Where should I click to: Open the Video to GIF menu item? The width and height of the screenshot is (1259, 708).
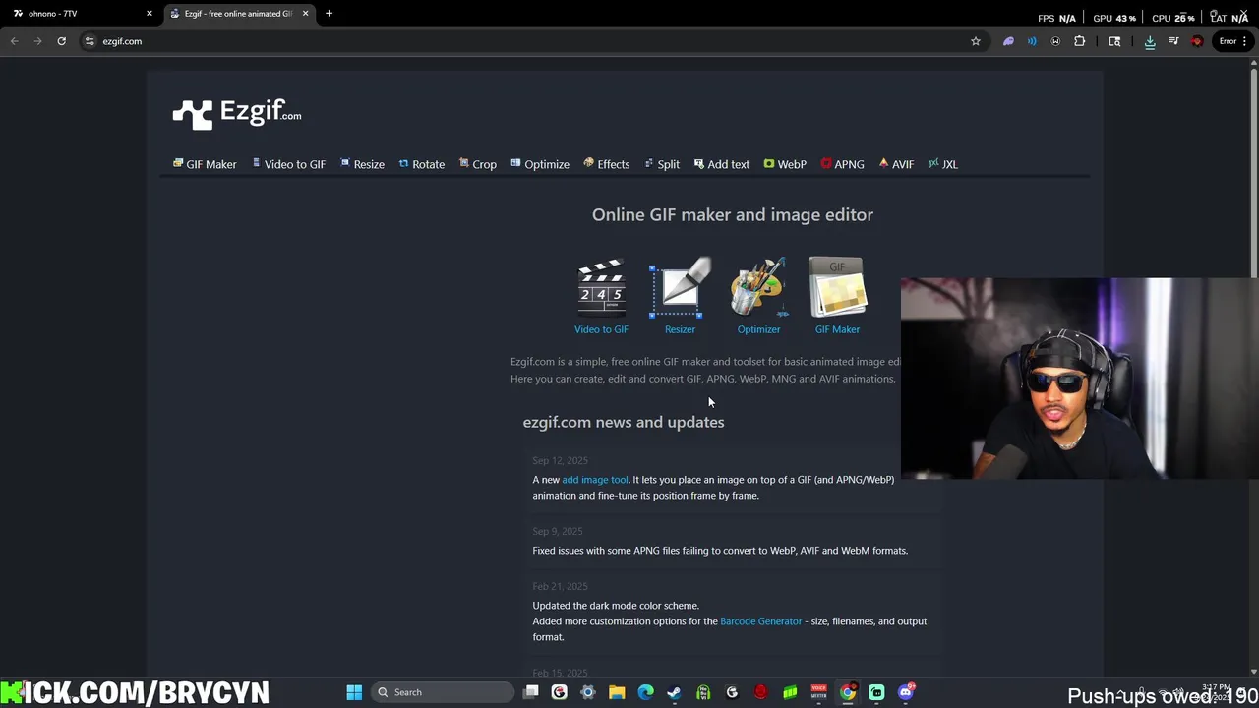(x=288, y=164)
